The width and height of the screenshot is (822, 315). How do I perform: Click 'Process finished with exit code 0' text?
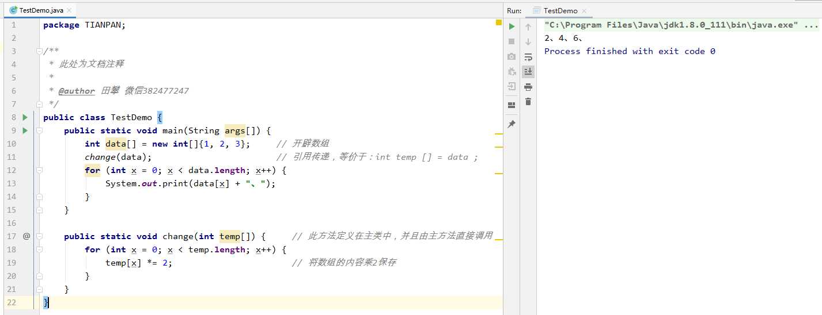[630, 51]
